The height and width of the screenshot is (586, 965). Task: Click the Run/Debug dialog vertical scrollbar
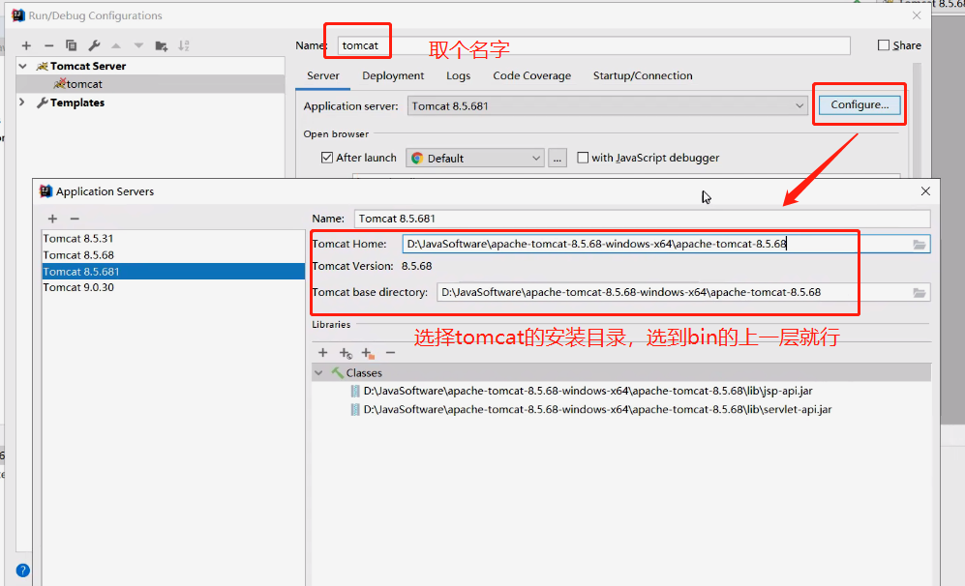[917, 120]
